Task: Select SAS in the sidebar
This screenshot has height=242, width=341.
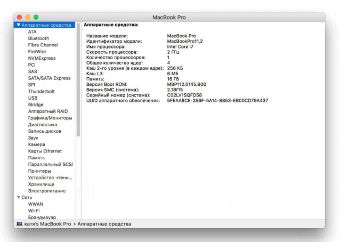Action: pyautogui.click(x=33, y=71)
